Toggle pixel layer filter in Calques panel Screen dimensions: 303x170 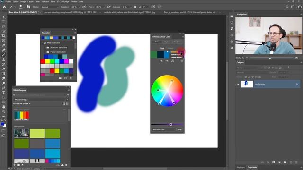pos(265,68)
